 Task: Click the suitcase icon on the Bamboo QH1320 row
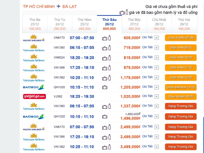pyautogui.click(x=105, y=87)
